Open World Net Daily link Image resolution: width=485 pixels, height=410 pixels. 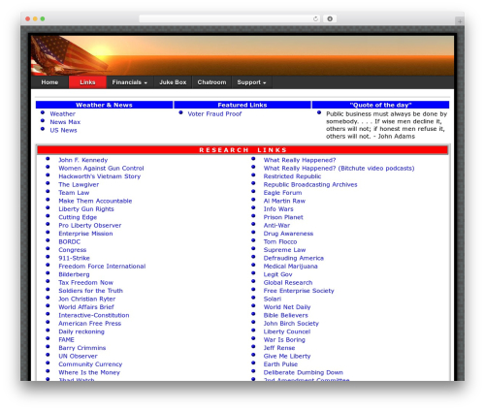pyautogui.click(x=287, y=307)
